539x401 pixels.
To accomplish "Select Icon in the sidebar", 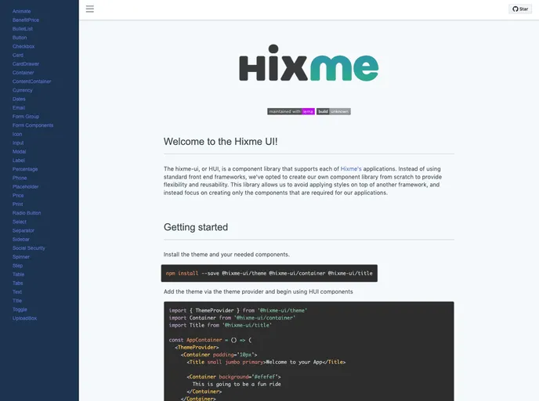I will point(17,134).
